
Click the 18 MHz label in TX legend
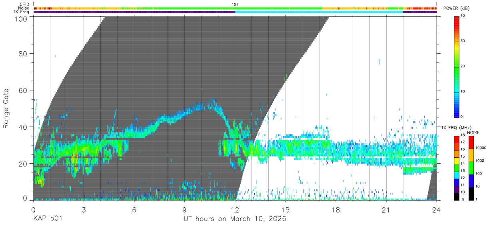point(463,136)
